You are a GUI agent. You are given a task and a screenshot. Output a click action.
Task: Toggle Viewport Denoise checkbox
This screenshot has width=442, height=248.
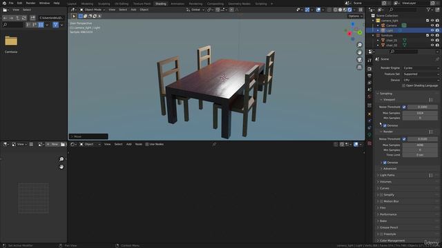pyautogui.click(x=385, y=125)
